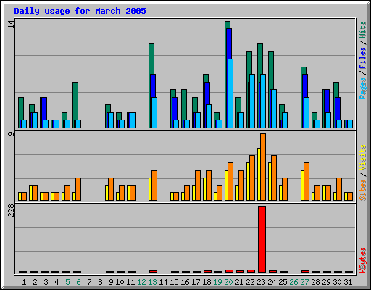This screenshot has height=290, width=371.
Task: Click the Files axis label
Action: 362,57
